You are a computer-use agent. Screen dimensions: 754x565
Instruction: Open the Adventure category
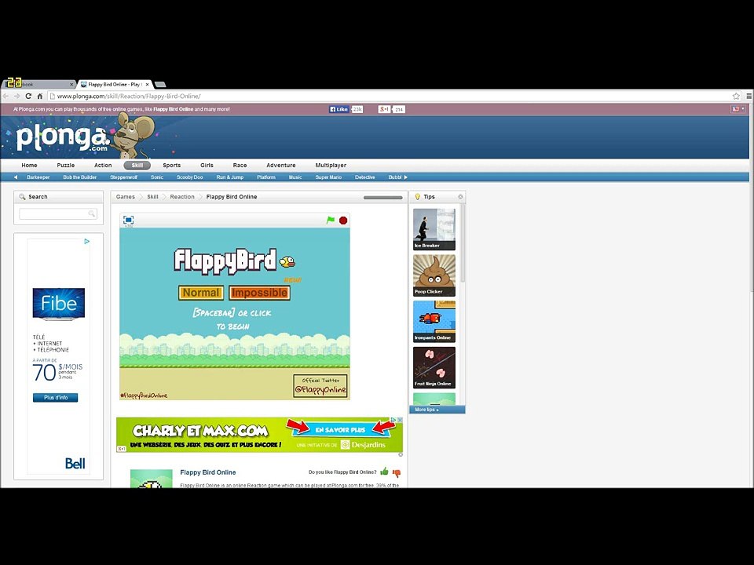pos(281,166)
